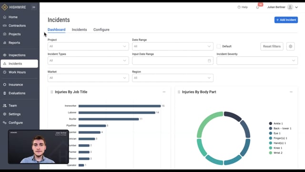Click the Back - lower legend dot
Screen dimensions: 305x172
pyautogui.click(x=270, y=129)
